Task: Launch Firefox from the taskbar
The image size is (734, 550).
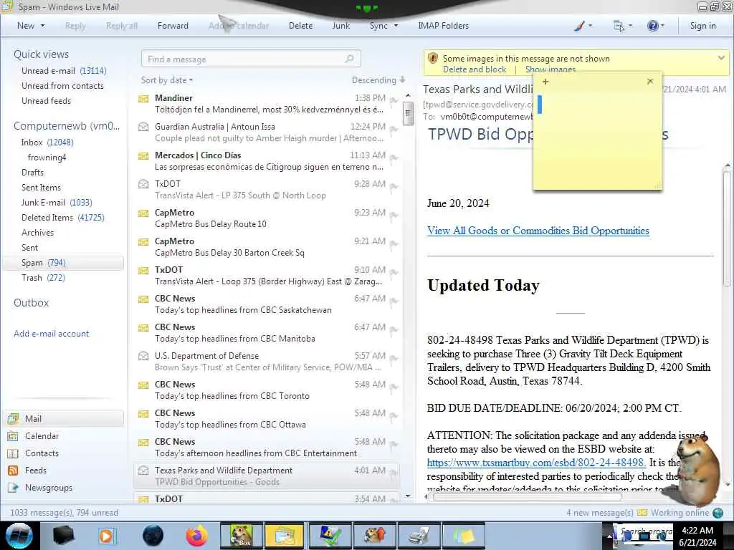Action: pos(196,536)
